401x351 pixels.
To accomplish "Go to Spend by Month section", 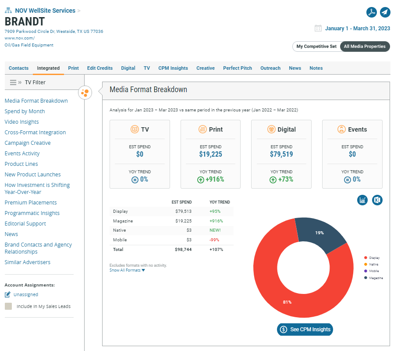I will tap(25, 111).
